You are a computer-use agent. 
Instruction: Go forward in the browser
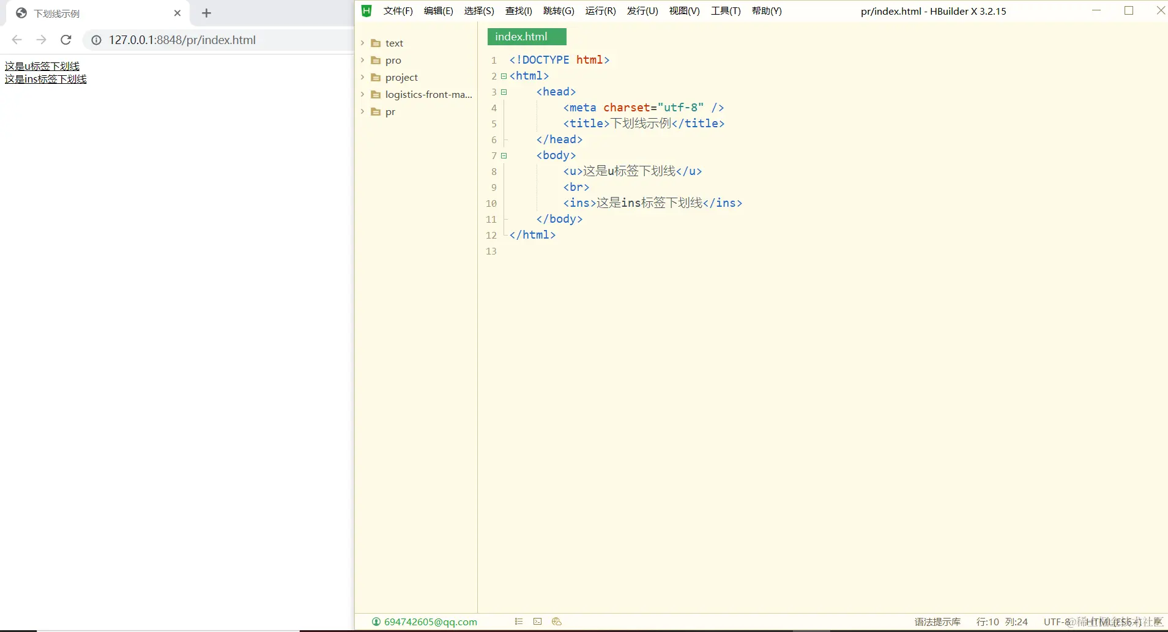41,40
